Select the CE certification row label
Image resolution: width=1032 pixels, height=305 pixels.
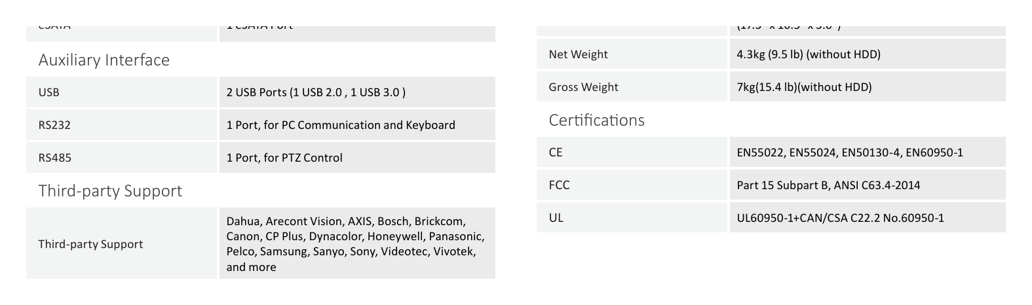632,152
